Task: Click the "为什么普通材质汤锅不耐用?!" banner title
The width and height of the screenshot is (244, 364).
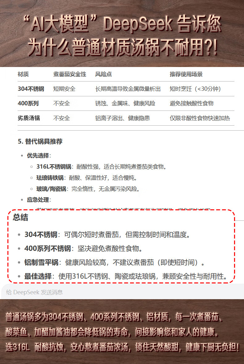Action: pos(123,47)
